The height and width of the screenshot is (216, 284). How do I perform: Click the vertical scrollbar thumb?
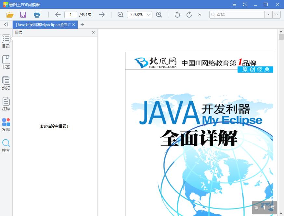[x=281, y=37]
